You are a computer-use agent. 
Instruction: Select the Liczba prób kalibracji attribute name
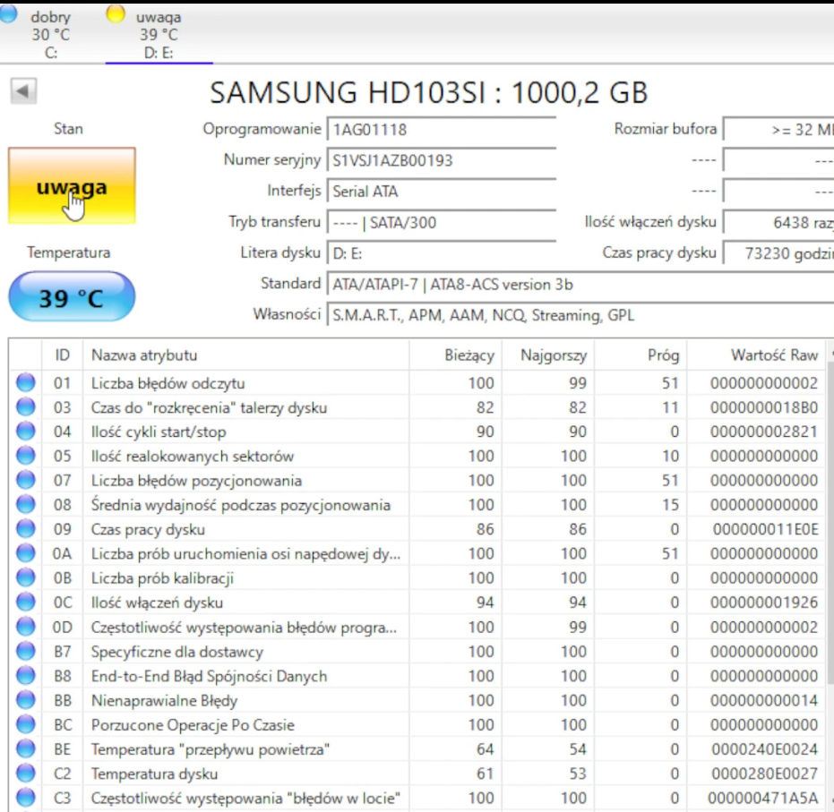click(162, 578)
